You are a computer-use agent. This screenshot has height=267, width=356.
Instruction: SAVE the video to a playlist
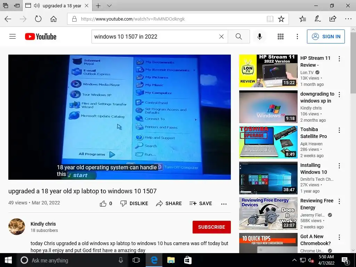pyautogui.click(x=201, y=203)
